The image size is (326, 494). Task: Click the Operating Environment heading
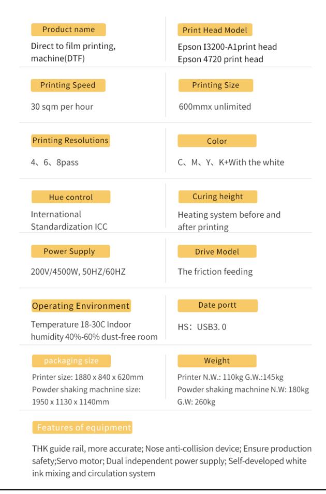(x=81, y=306)
